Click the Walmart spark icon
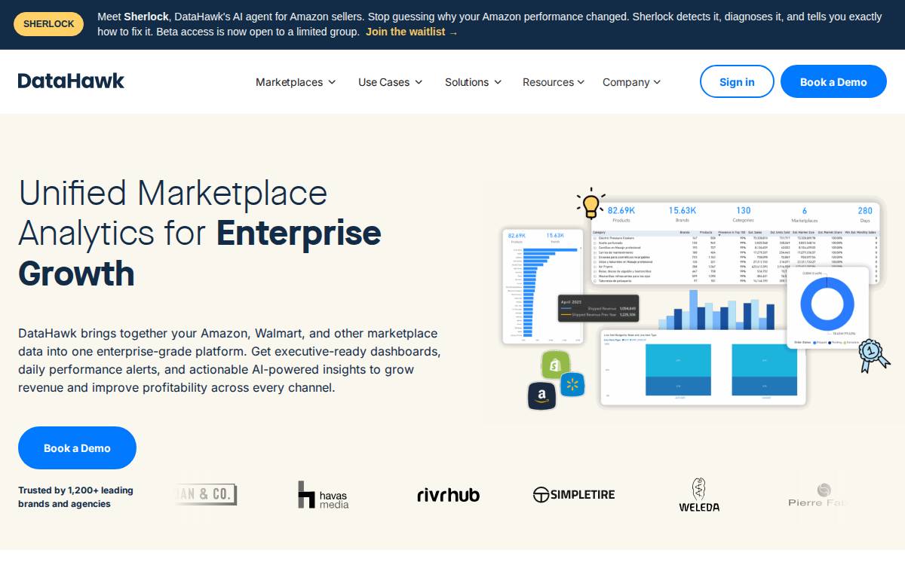This screenshot has height=565, width=905. 572,385
